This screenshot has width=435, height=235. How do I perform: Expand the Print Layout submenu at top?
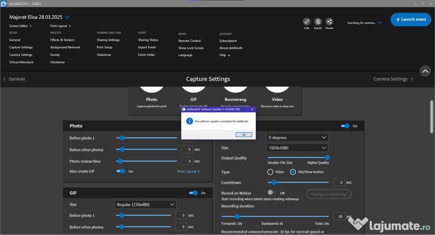[60, 26]
